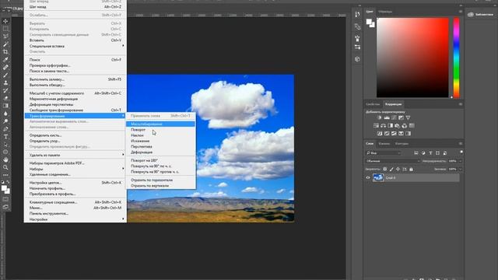Open the Adjustments panel options menu
Screen dimensions: 498x280
tap(461, 104)
